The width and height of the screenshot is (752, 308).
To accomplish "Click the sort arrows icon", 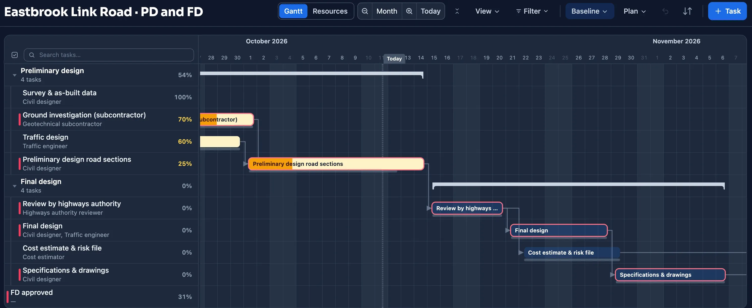I will pyautogui.click(x=687, y=11).
